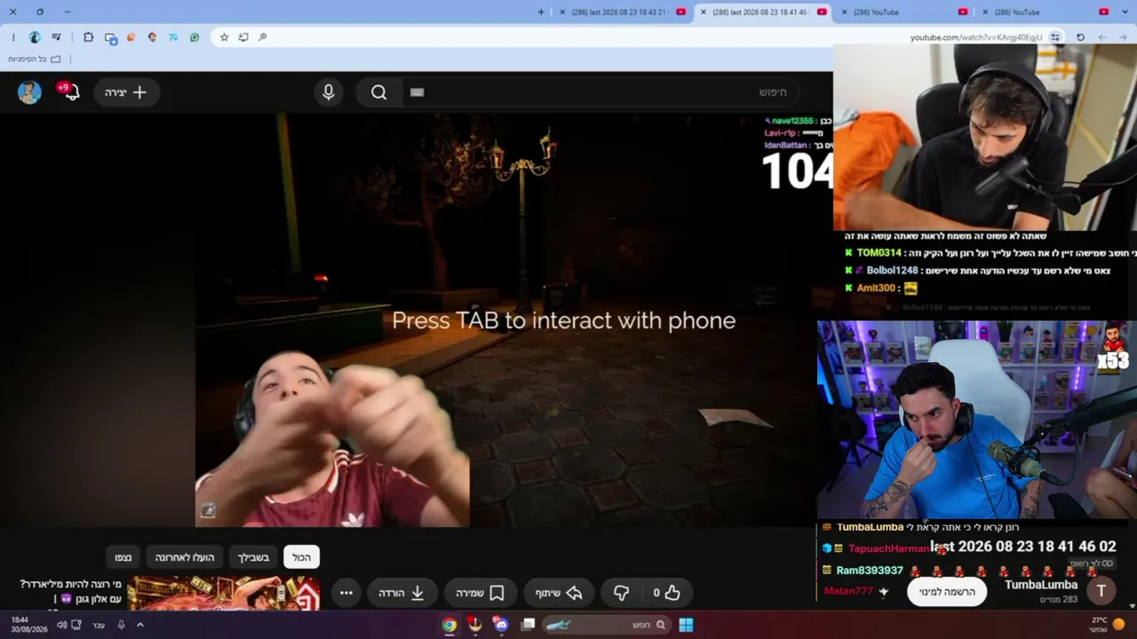Select the 'נצפו' filter chip
1137x639 pixels.
(x=123, y=557)
